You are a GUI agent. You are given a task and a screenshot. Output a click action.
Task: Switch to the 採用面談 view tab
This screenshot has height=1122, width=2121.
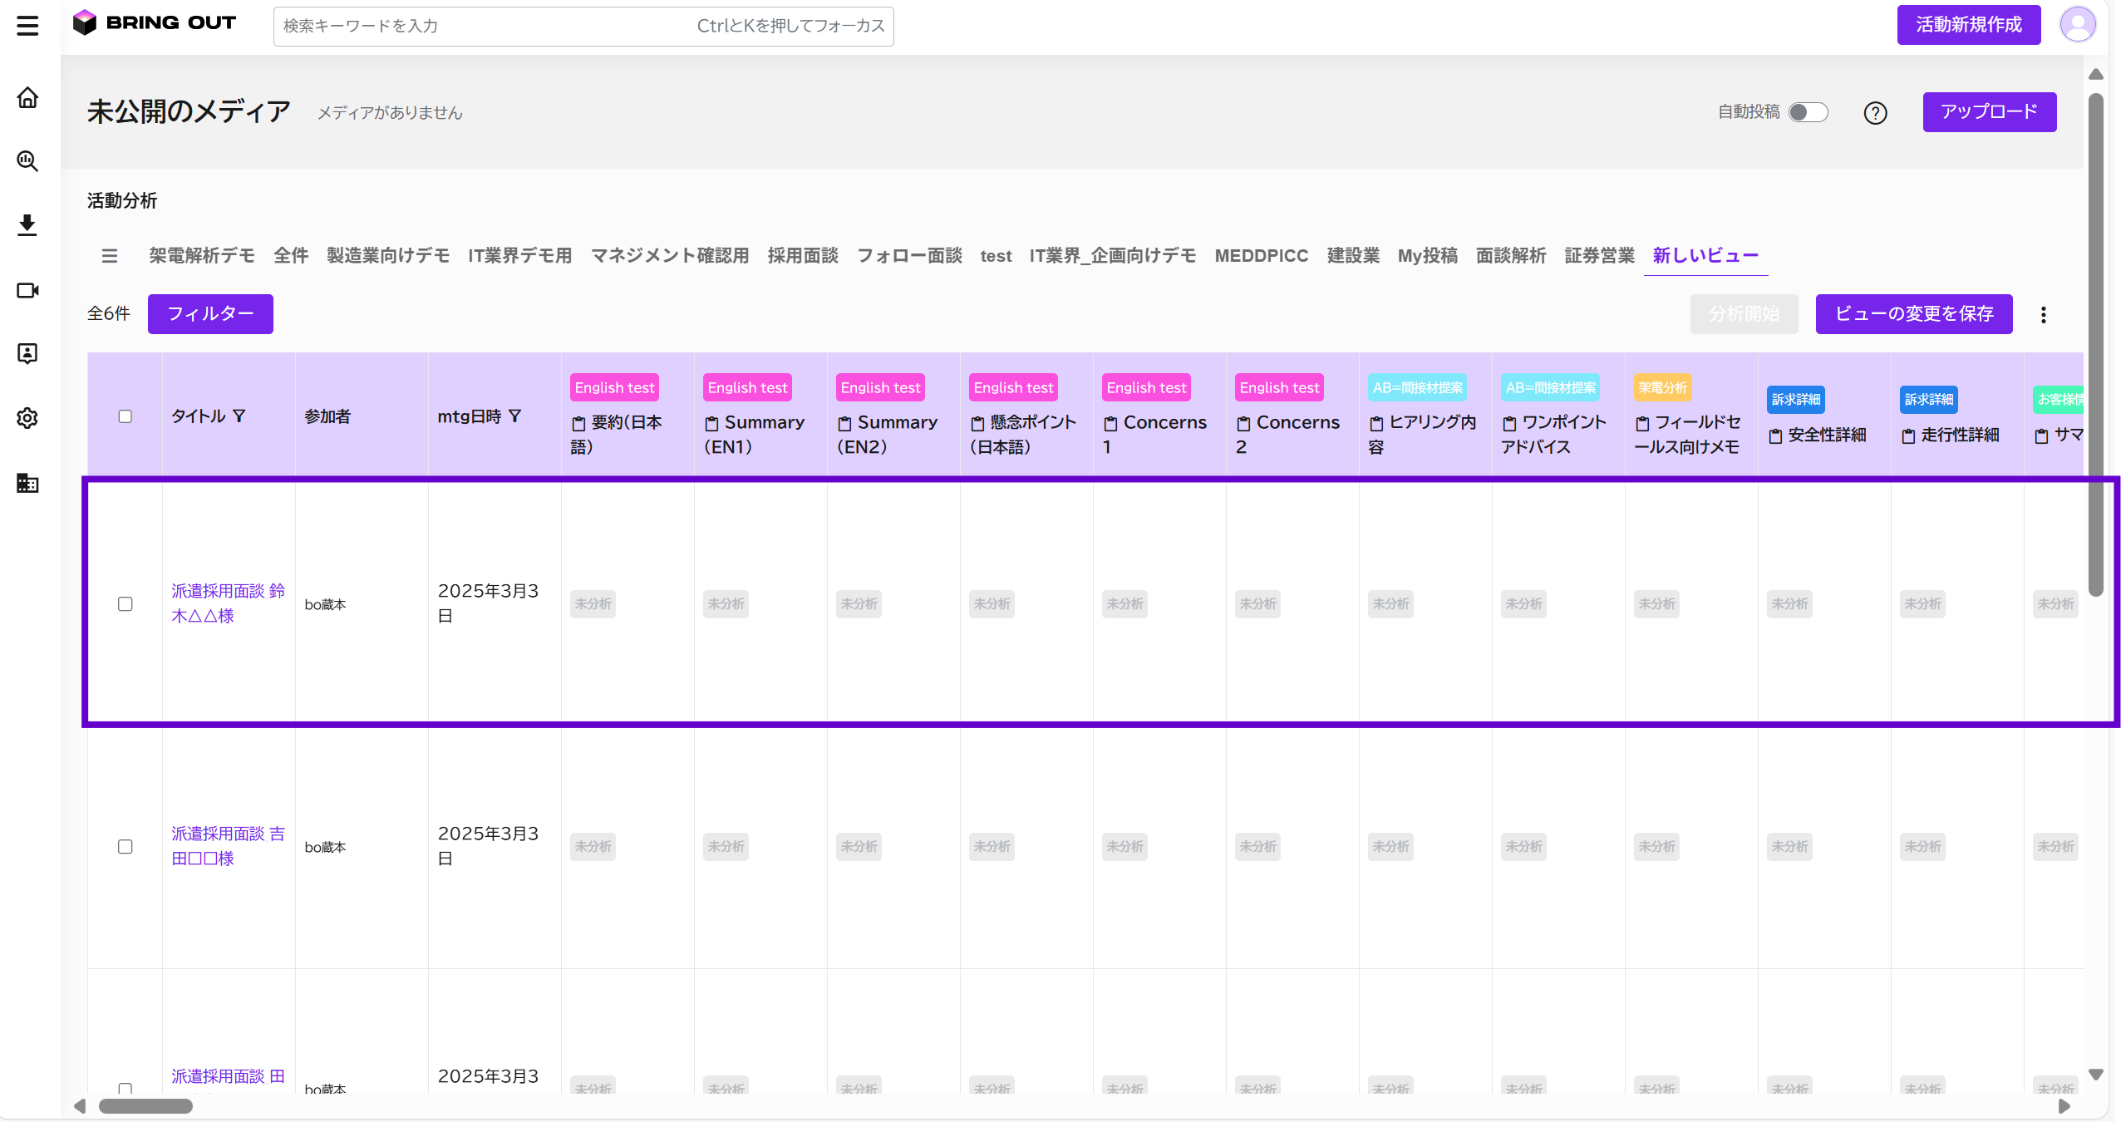pos(802,256)
